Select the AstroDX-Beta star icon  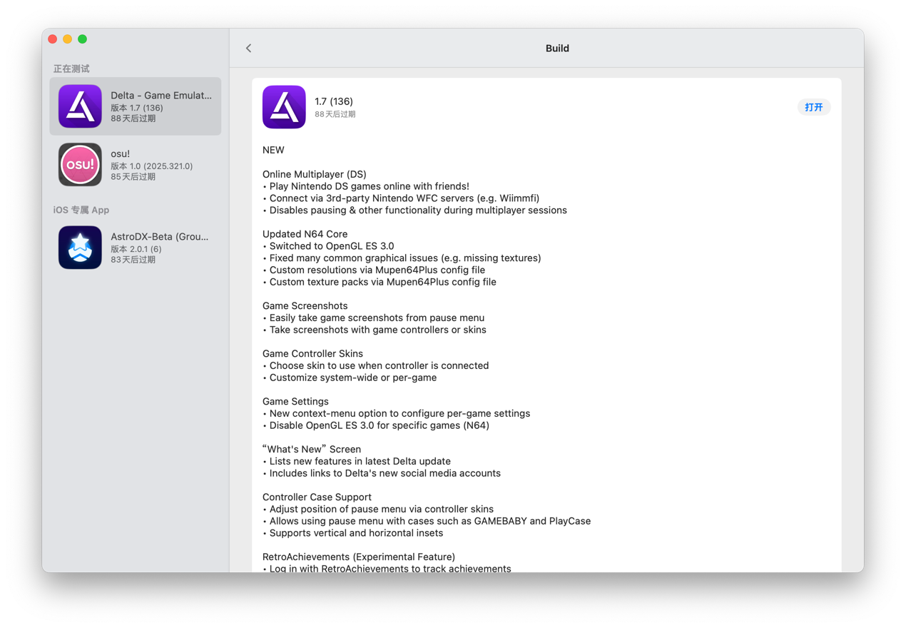point(80,248)
